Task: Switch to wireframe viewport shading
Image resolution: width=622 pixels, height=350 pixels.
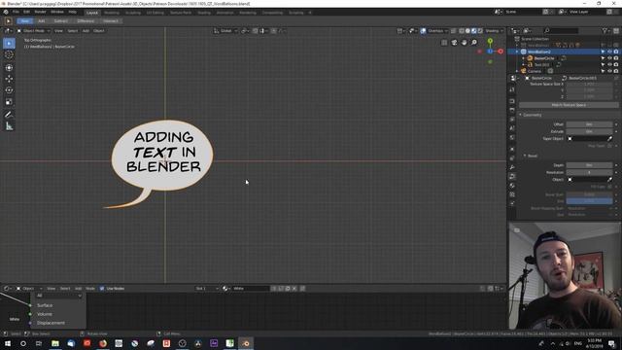Action: [x=462, y=30]
